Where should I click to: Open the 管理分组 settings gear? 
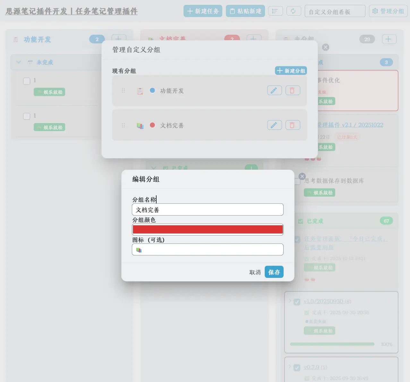click(388, 11)
